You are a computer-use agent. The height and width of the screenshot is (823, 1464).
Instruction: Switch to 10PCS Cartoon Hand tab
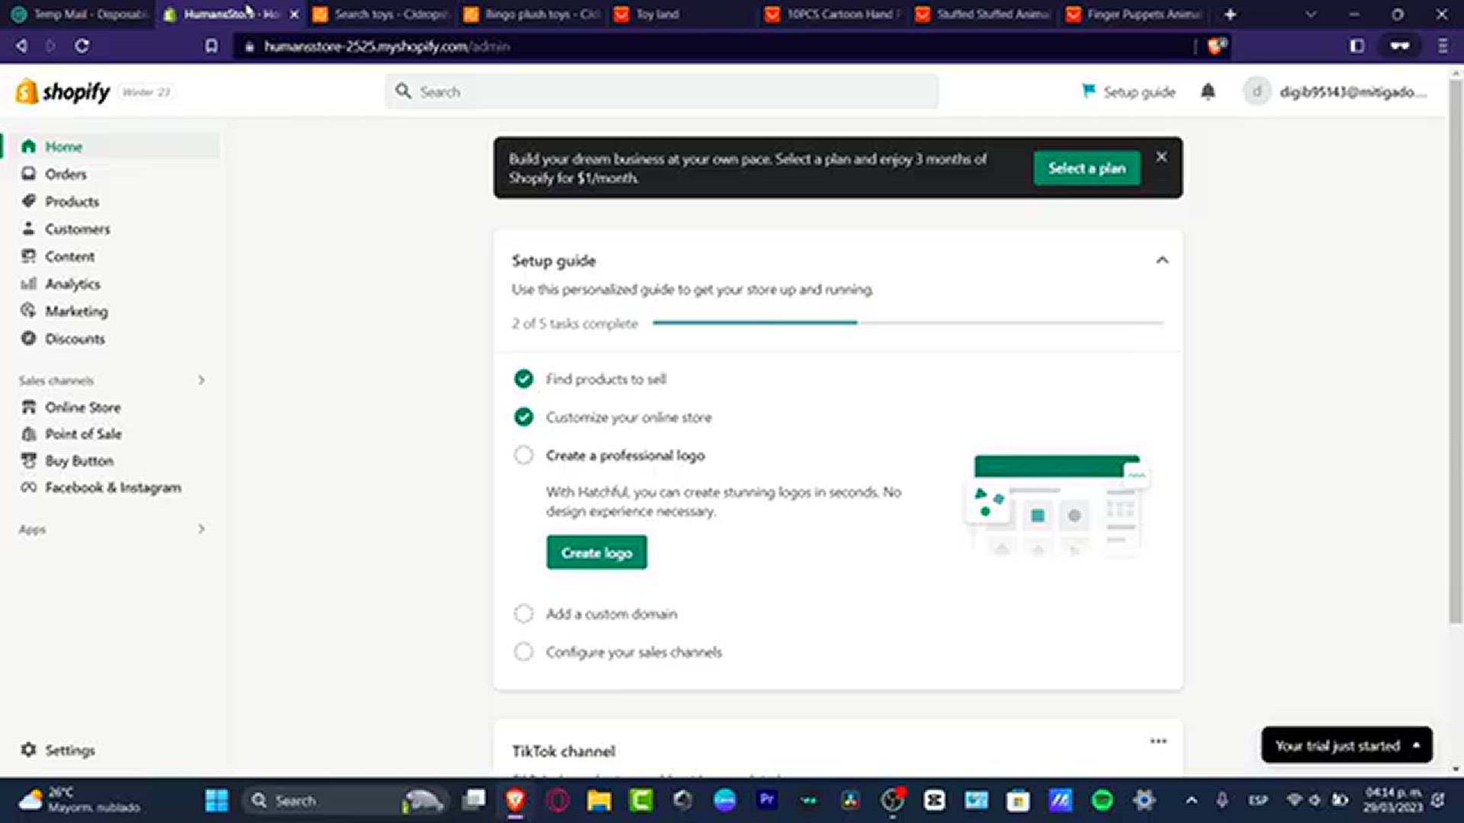(833, 14)
